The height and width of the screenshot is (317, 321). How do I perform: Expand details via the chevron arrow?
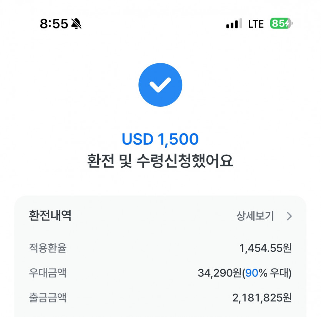point(289,216)
